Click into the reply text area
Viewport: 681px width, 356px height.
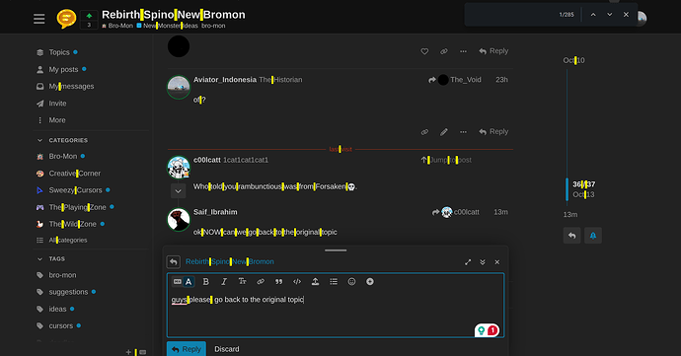336,313
